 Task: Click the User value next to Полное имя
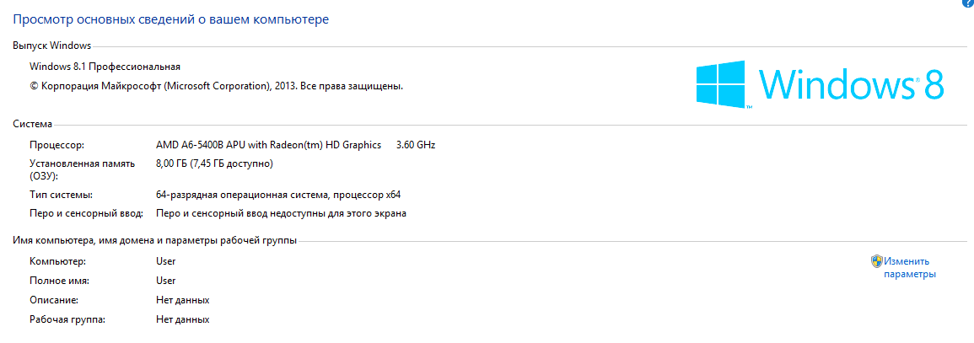tap(165, 281)
